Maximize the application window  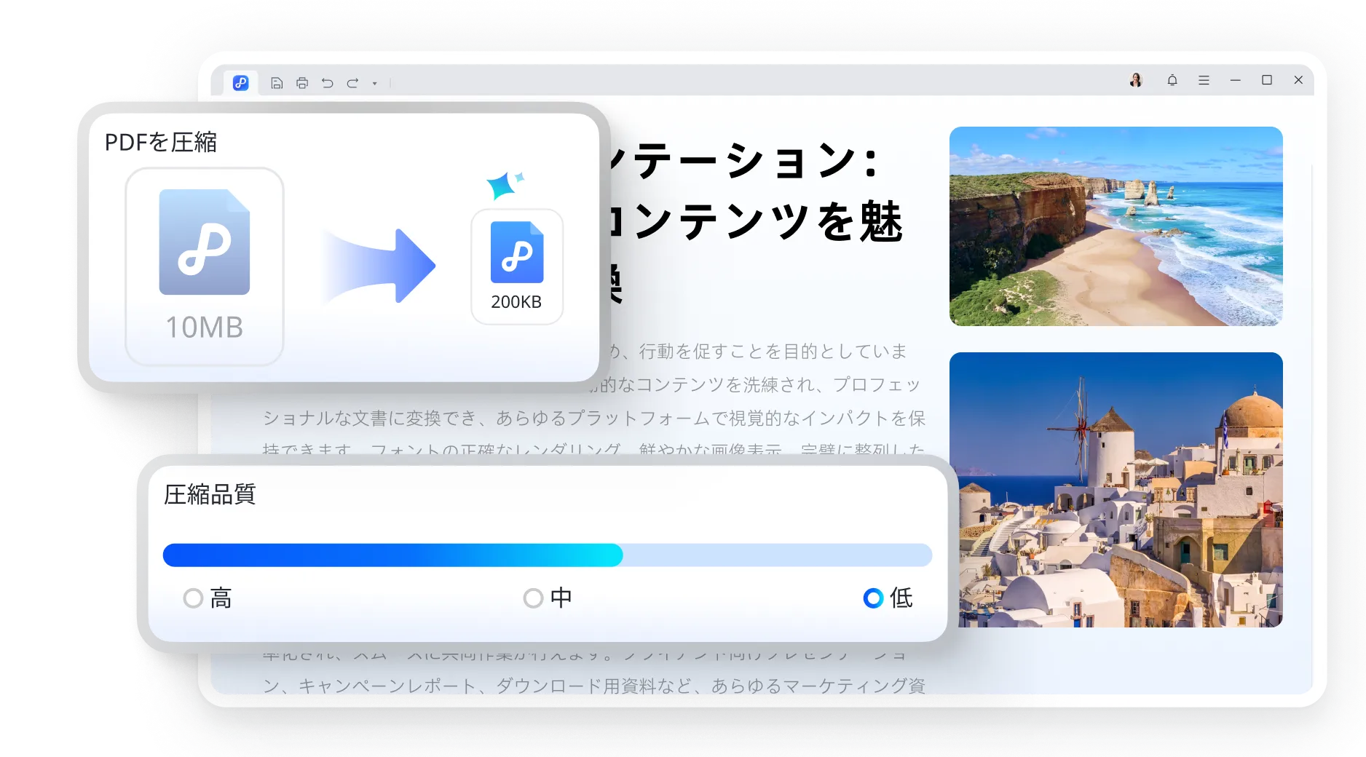tap(1267, 80)
